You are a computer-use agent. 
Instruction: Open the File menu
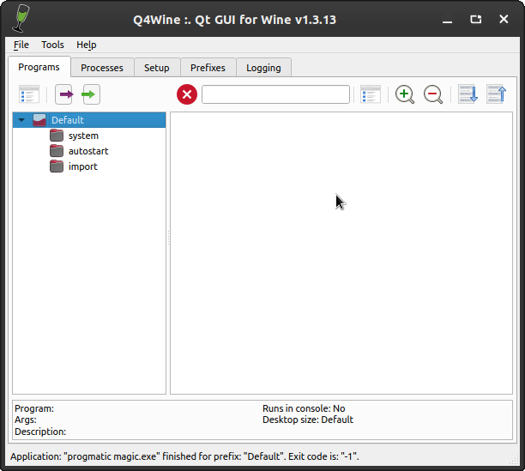pyautogui.click(x=21, y=45)
